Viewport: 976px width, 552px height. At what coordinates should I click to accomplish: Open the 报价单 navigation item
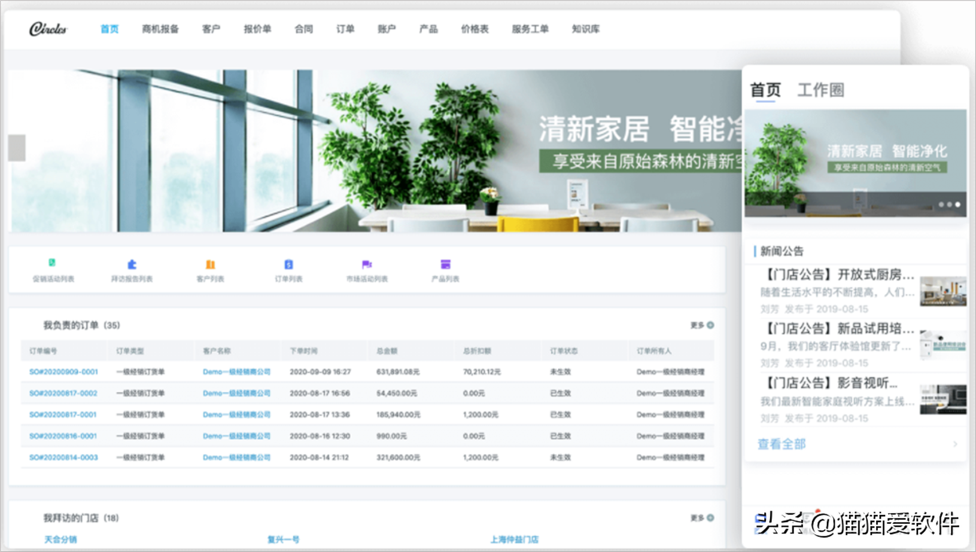257,28
